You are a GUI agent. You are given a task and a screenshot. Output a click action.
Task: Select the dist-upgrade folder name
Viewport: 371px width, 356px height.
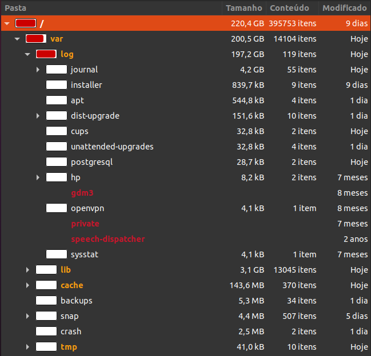coord(95,116)
